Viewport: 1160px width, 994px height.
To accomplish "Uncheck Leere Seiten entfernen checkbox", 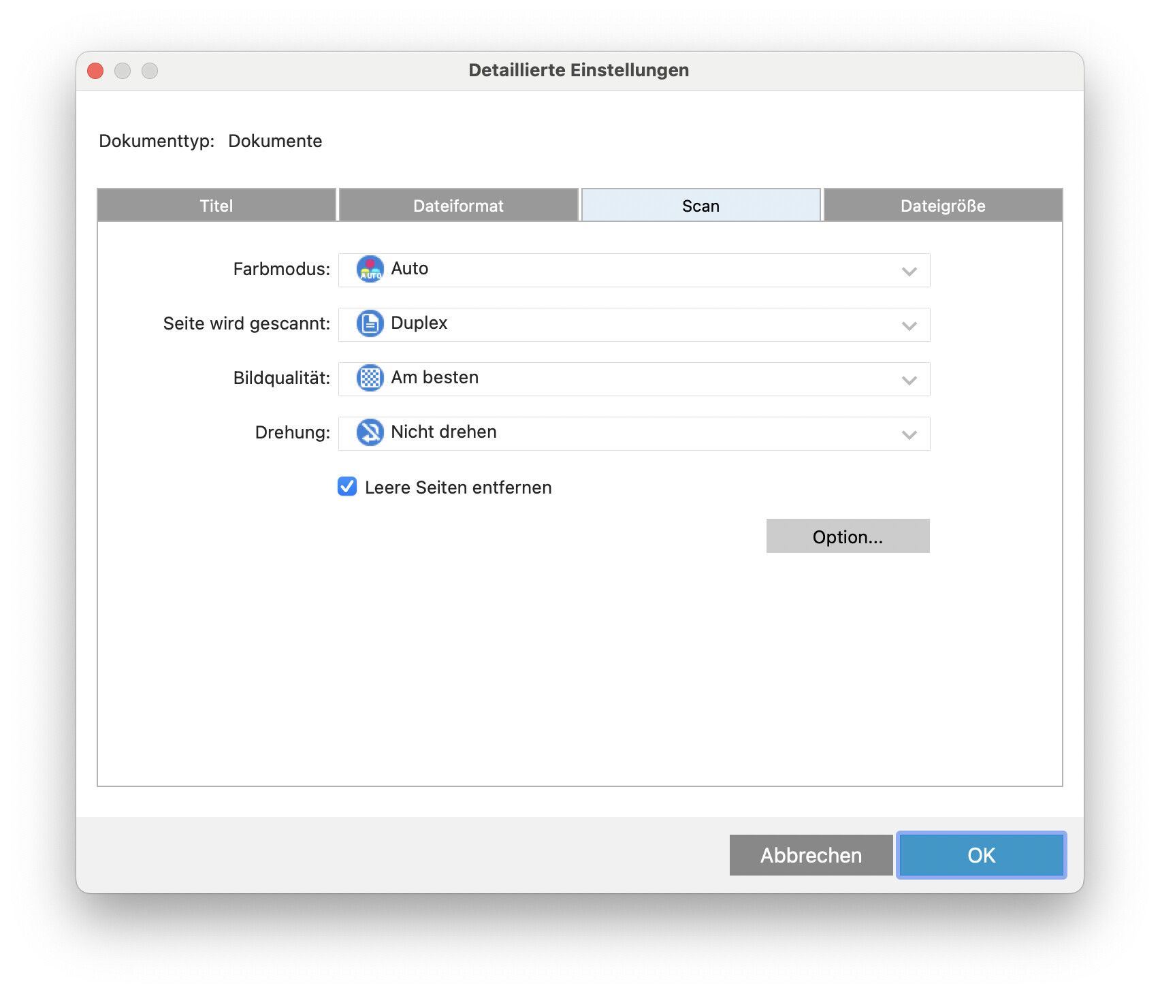I will [347, 487].
